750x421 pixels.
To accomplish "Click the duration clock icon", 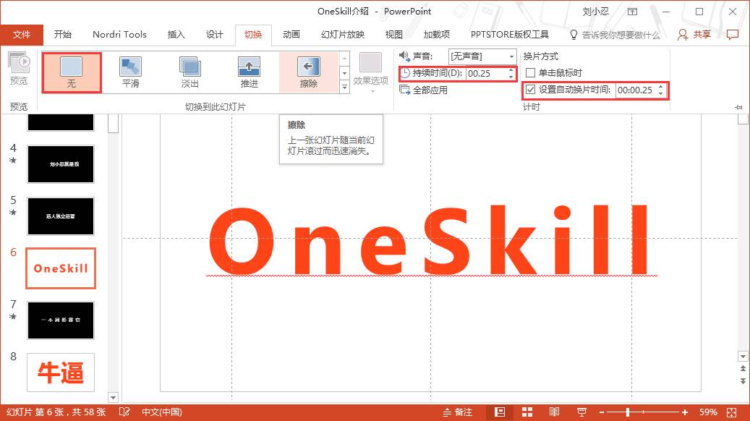I will point(405,73).
